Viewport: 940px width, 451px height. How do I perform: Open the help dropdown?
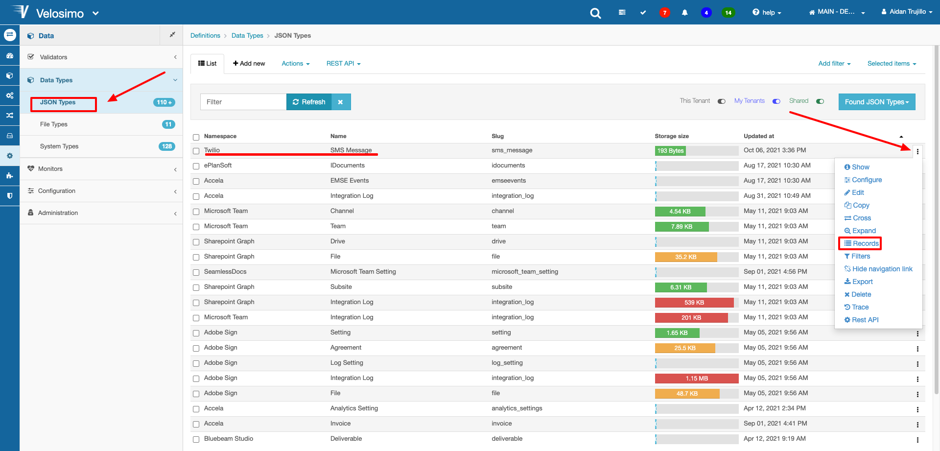[767, 12]
